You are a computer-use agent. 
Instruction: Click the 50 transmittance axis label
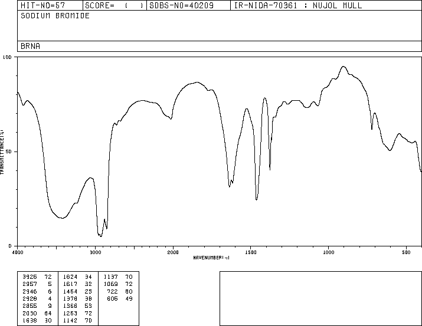point(9,152)
